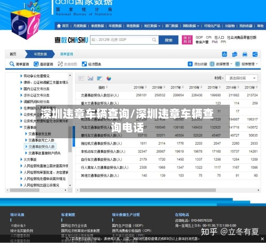Image resolution: width=266 pixels, height=243 pixels.
Task: Open 简单查询 simple query tool
Action: click(x=19, y=64)
